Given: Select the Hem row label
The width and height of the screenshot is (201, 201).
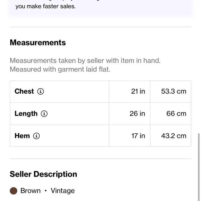Looking at the screenshot, I should coord(22,136).
